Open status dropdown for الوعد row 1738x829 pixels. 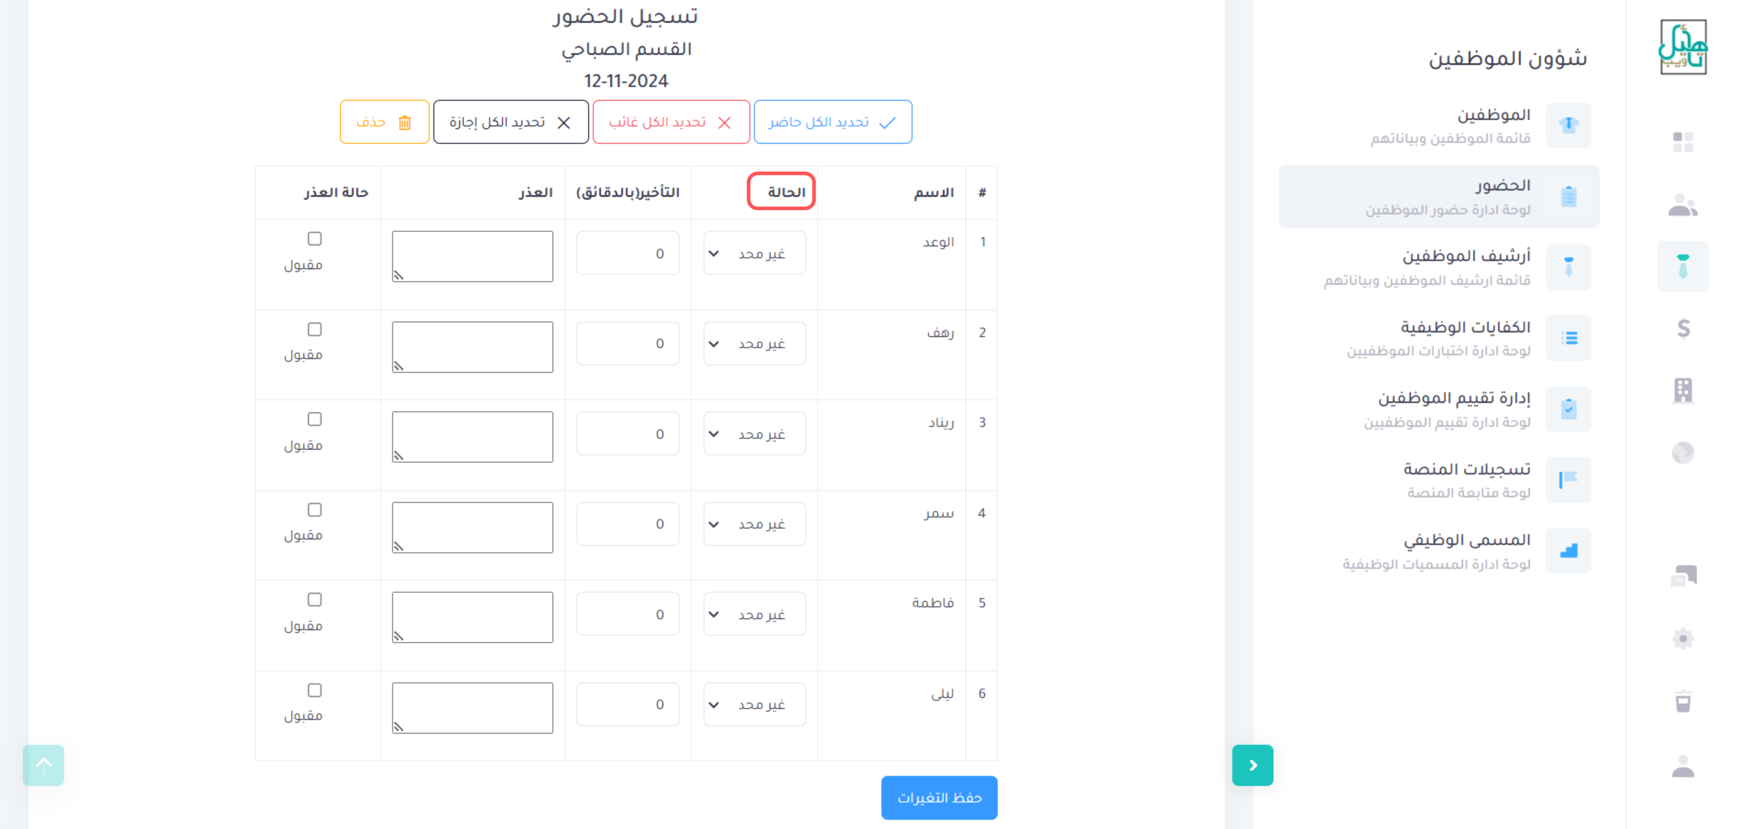tap(754, 254)
